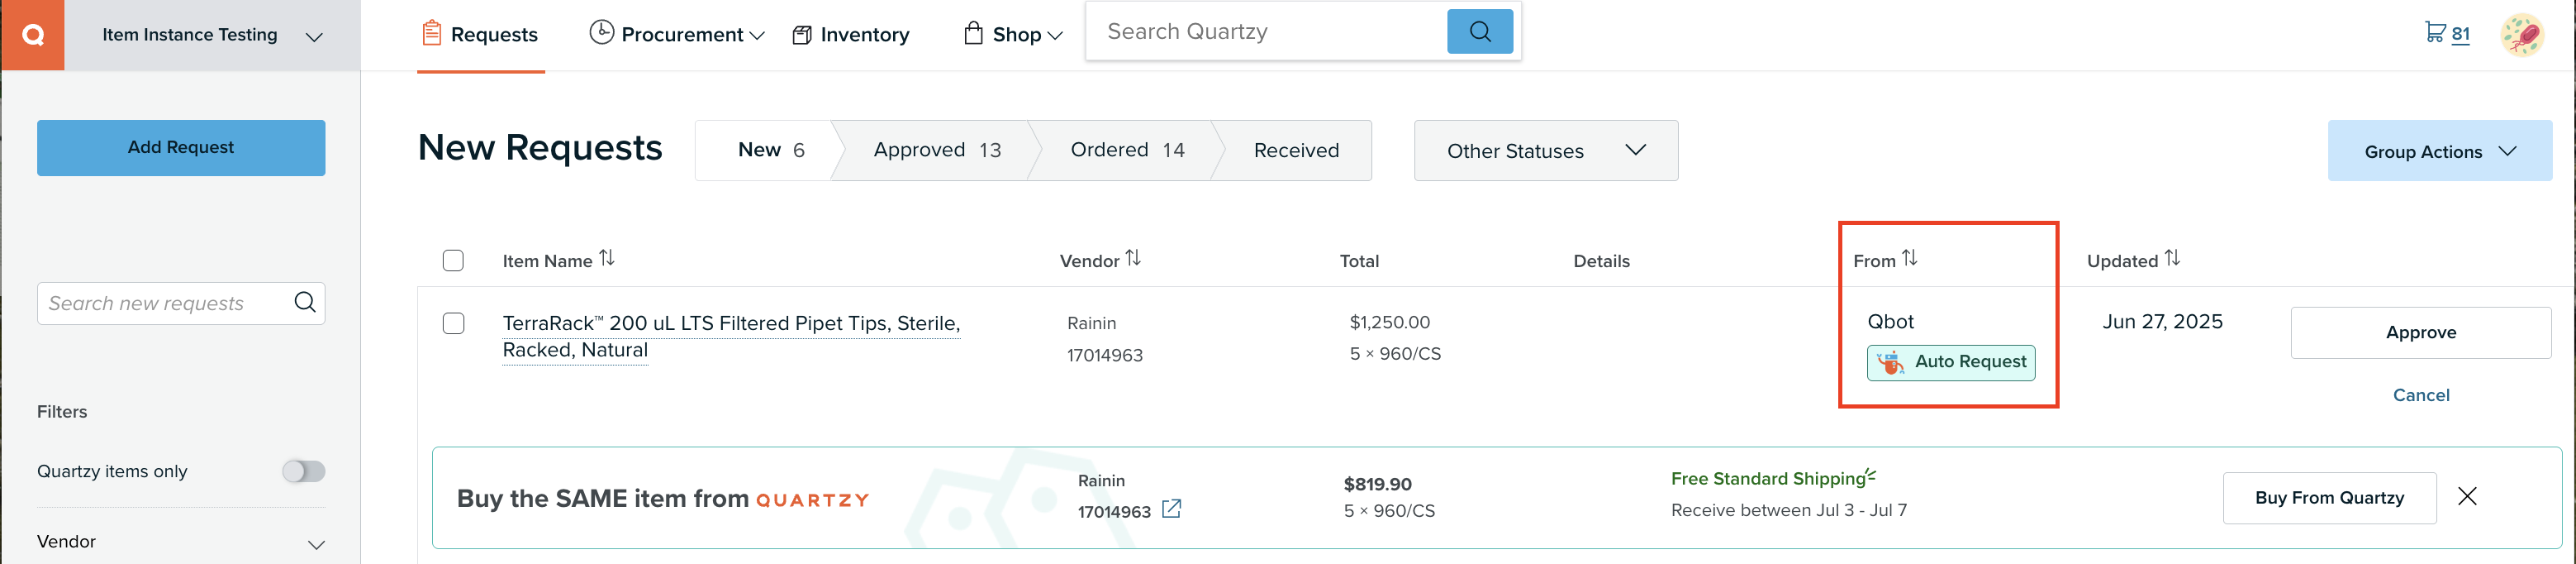Screen dimensions: 2576x564
Task: Click the Requests clipboard icon
Action: [431, 33]
